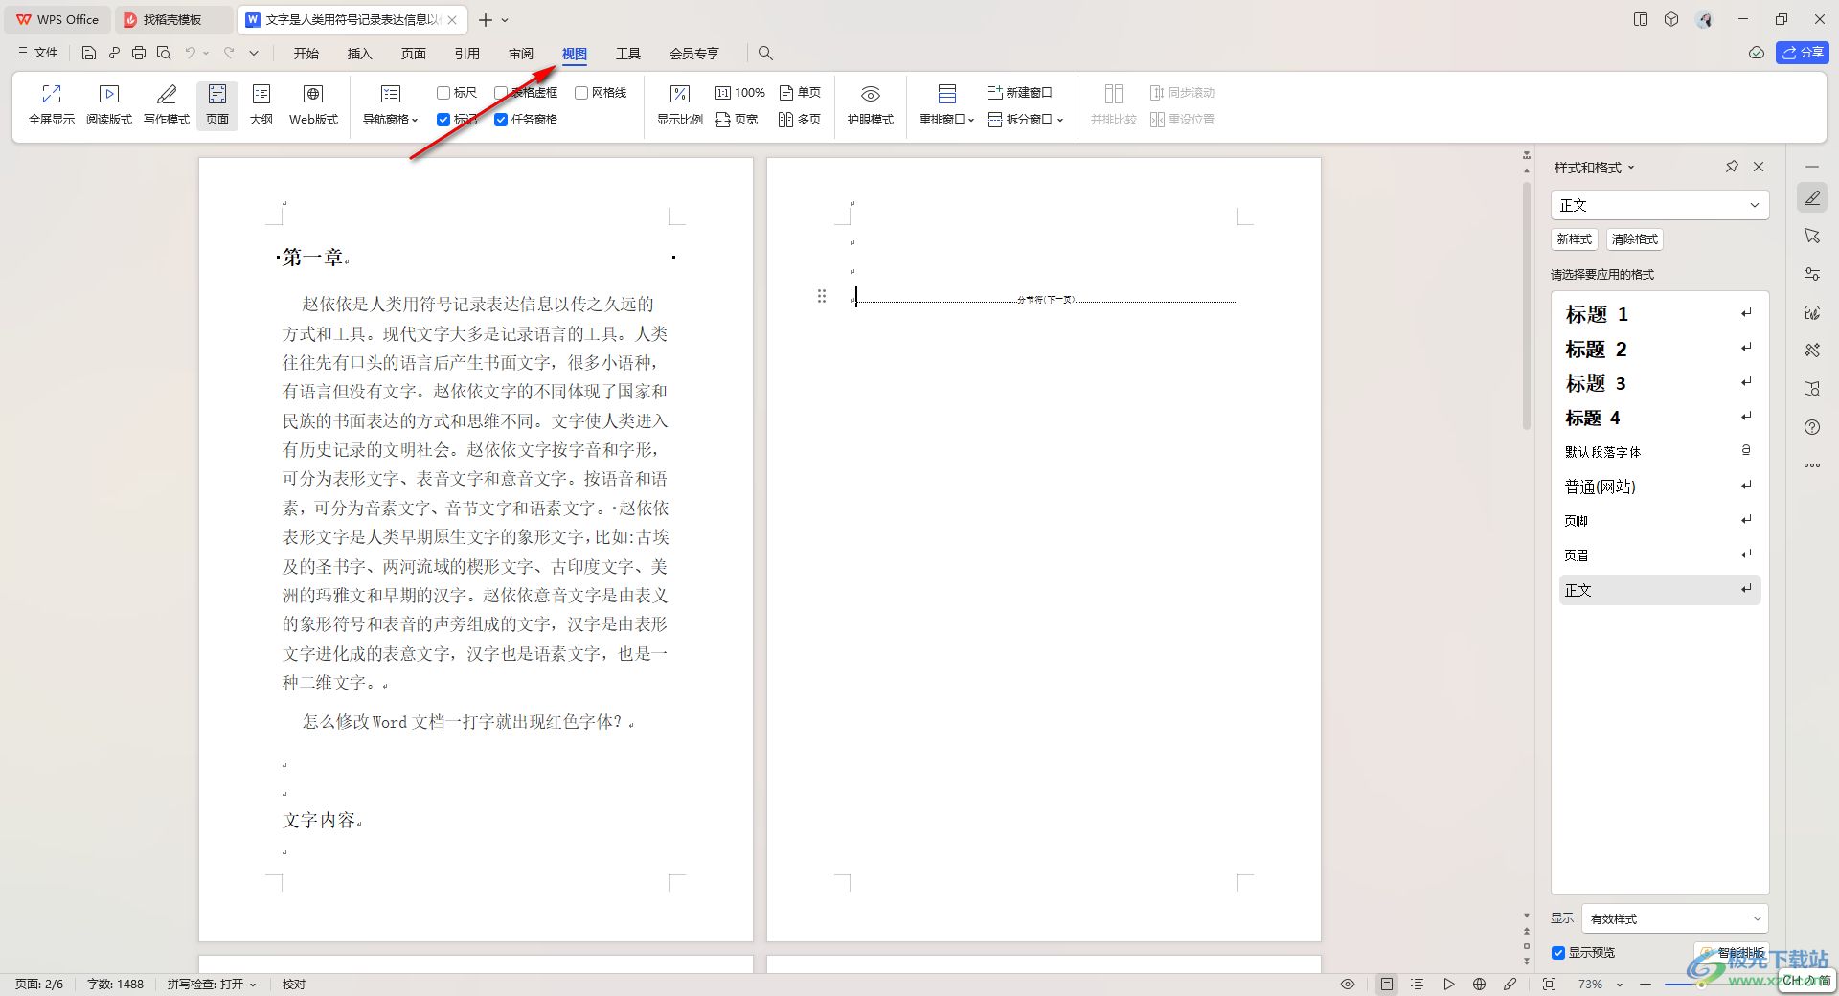Open print preview in quick toolbar
This screenshot has width=1839, height=996.
click(x=164, y=53)
